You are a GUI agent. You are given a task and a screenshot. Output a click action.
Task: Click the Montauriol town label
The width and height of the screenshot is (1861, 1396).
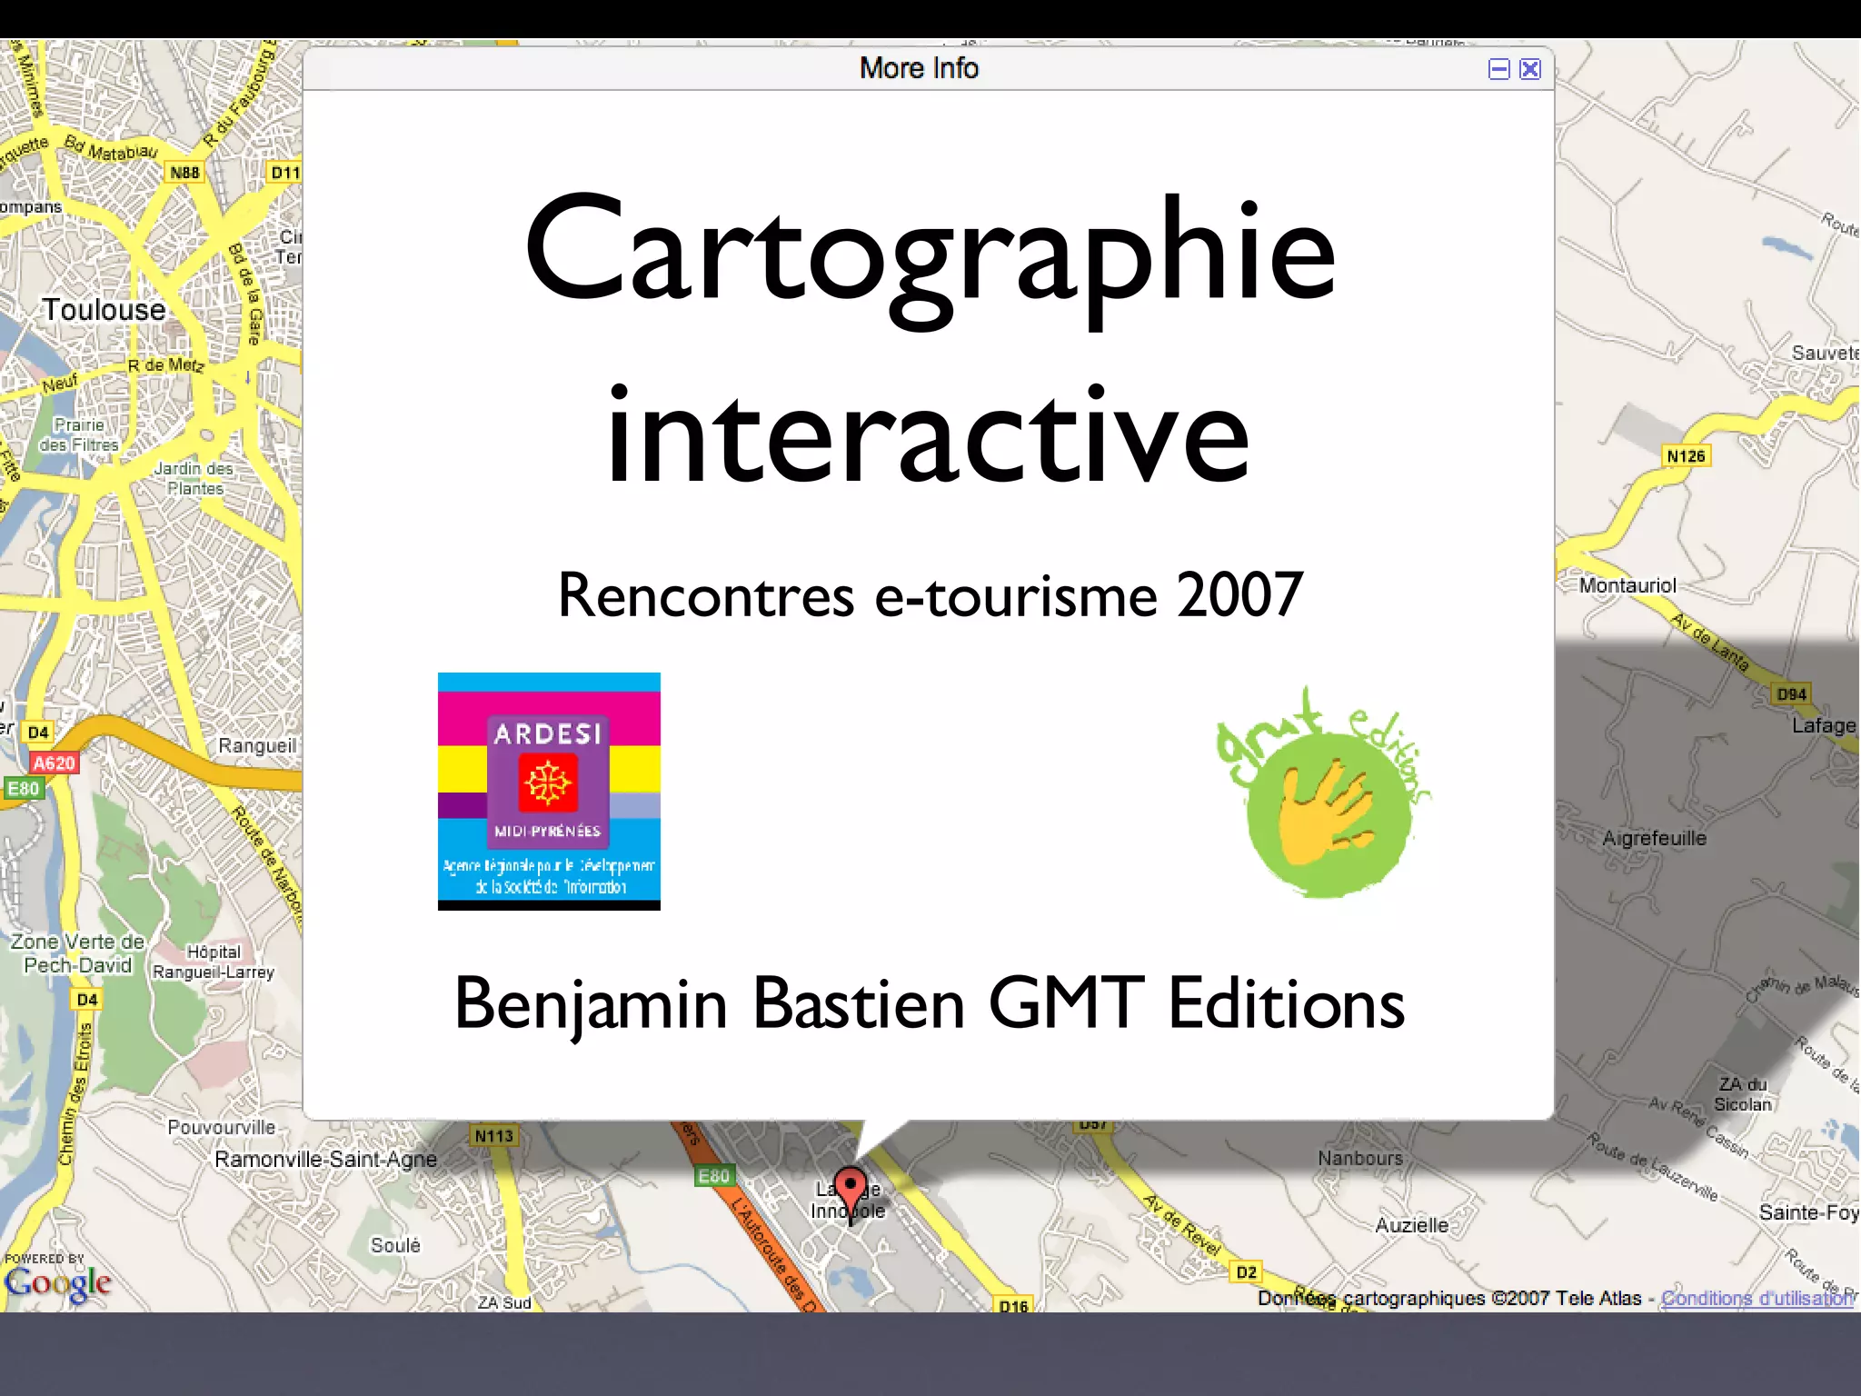coord(1627,585)
